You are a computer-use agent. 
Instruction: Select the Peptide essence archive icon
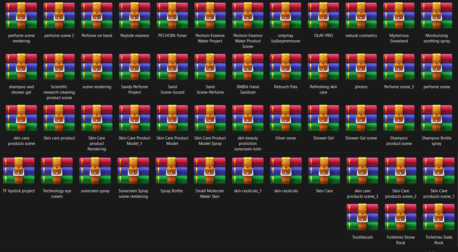[x=135, y=16]
